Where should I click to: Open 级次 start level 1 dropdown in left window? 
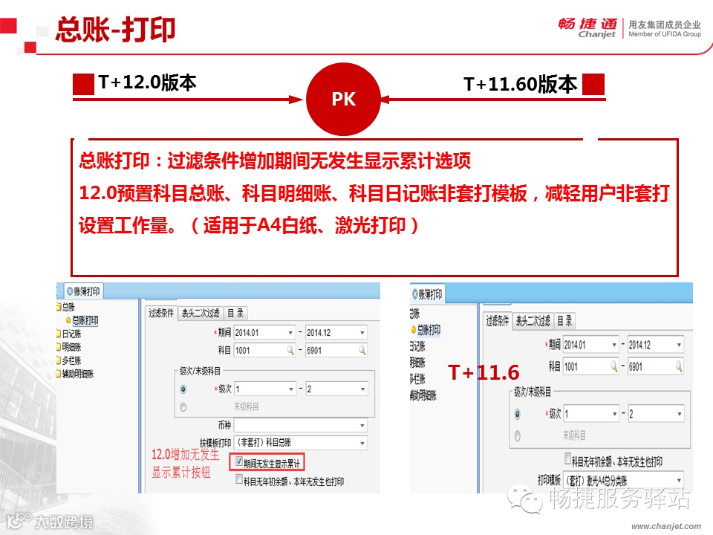pos(290,389)
